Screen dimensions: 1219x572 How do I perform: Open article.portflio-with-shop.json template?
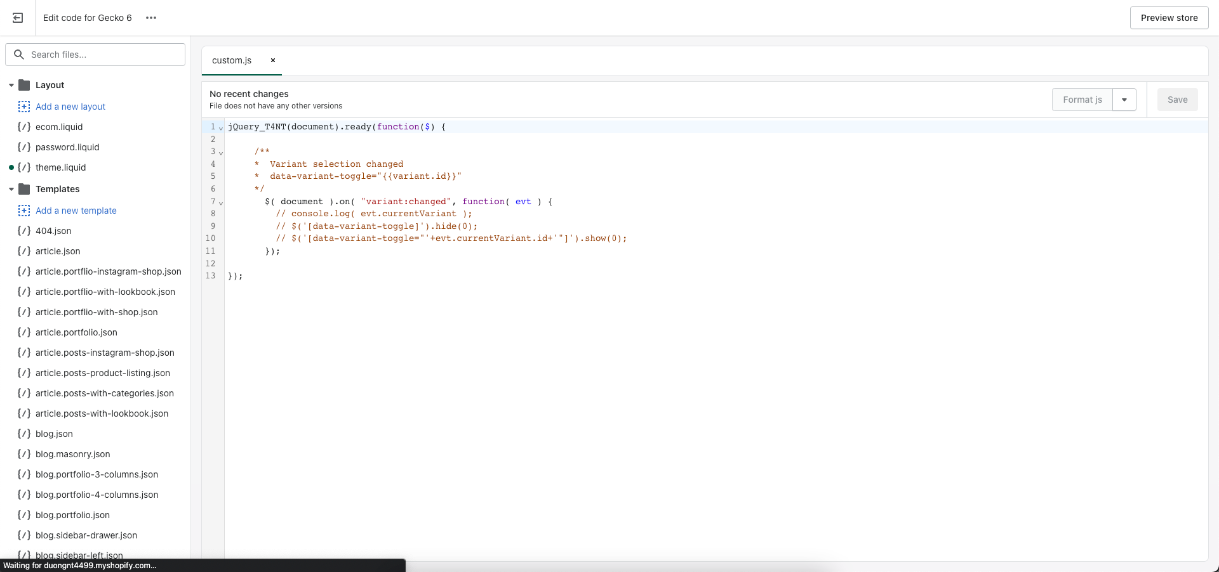(97, 312)
